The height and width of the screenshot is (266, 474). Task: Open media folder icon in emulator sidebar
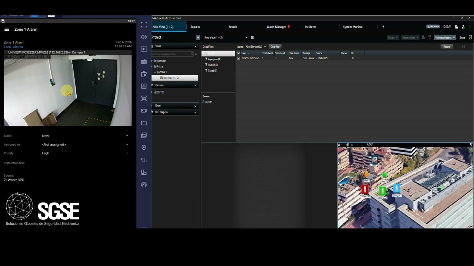[144, 123]
